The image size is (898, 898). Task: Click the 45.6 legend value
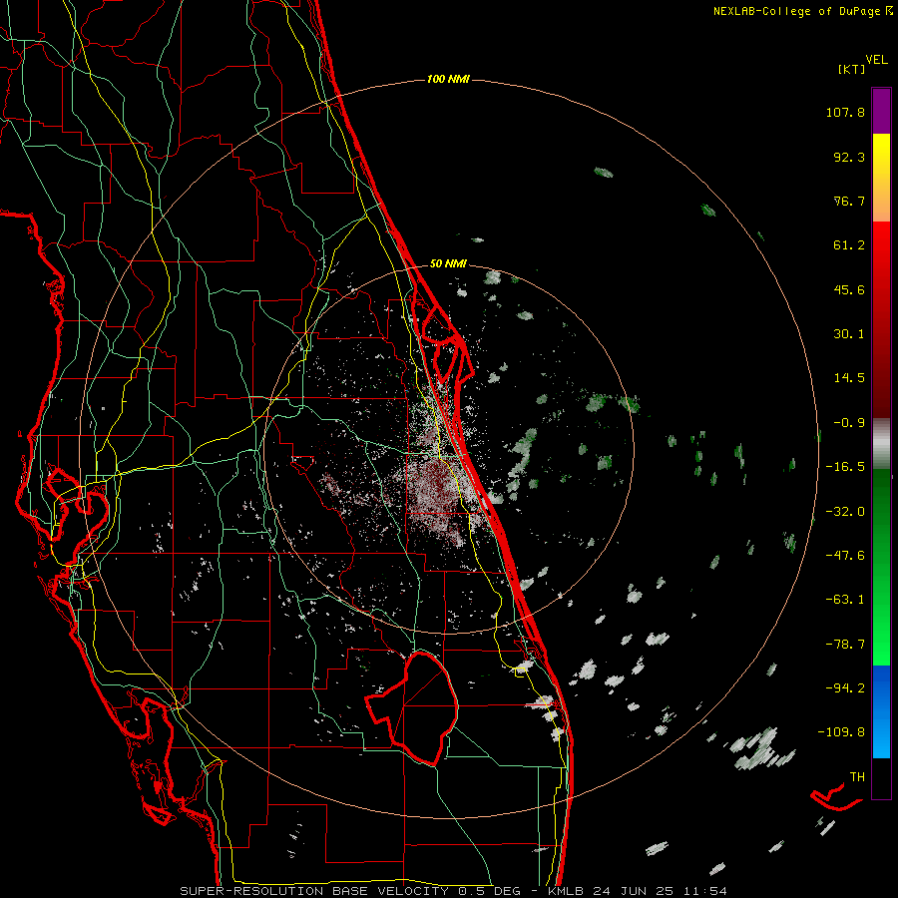(x=849, y=289)
